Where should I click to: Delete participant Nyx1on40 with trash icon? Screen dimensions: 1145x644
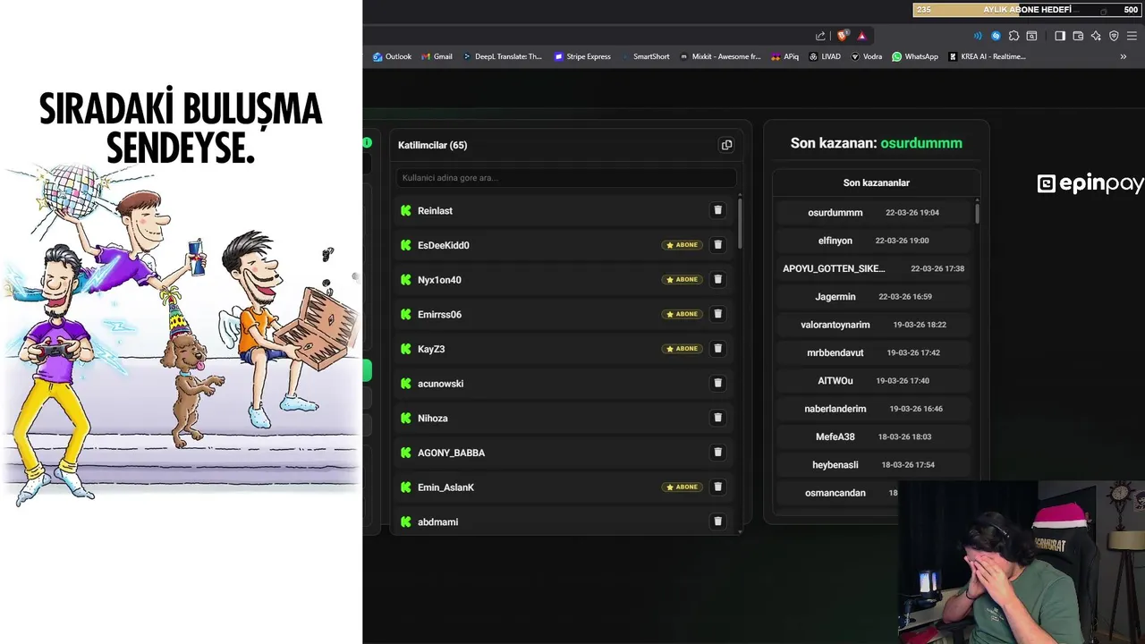click(717, 279)
